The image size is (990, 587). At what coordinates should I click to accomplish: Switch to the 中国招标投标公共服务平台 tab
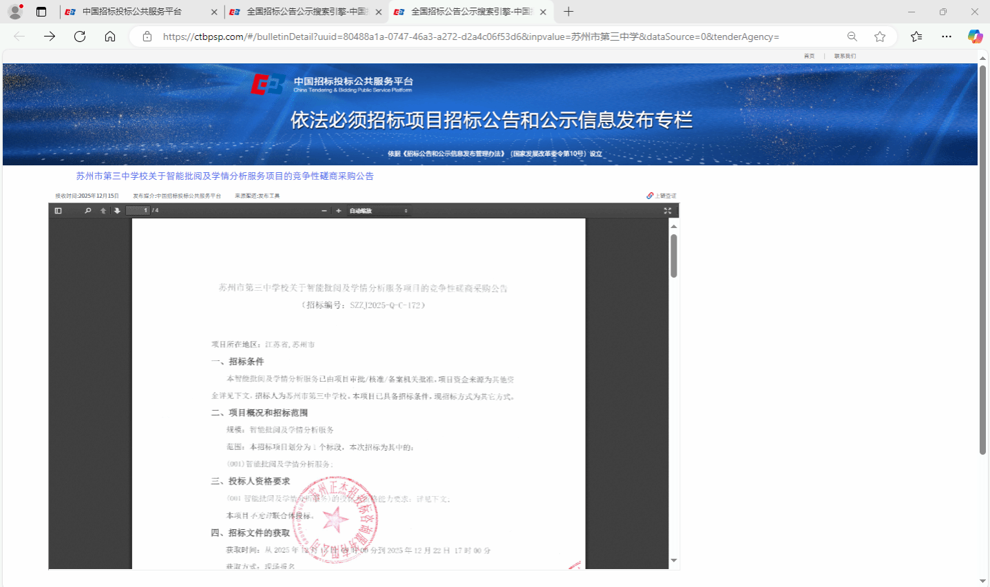(132, 12)
